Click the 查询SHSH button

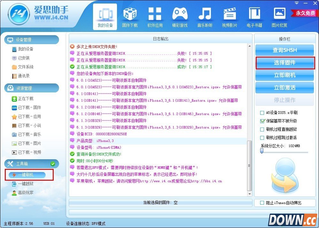284,50
